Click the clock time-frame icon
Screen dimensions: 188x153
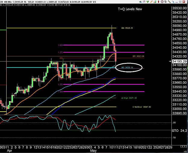point(162,2)
